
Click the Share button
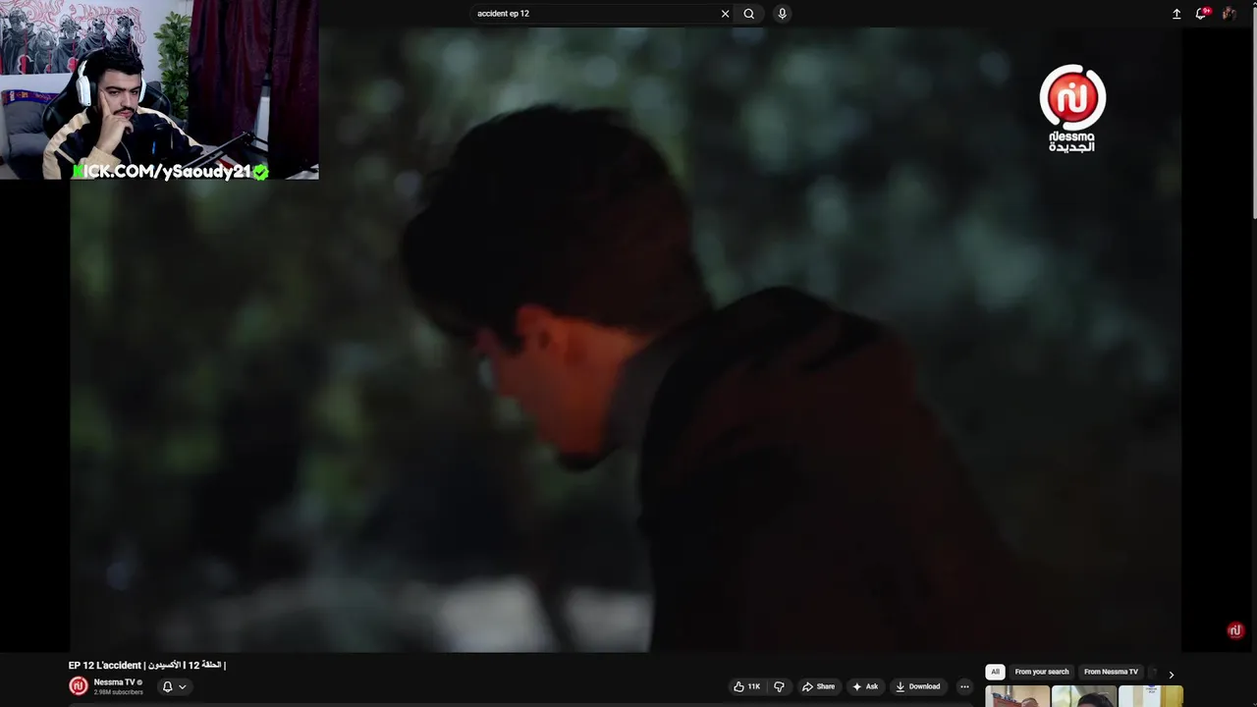click(818, 686)
